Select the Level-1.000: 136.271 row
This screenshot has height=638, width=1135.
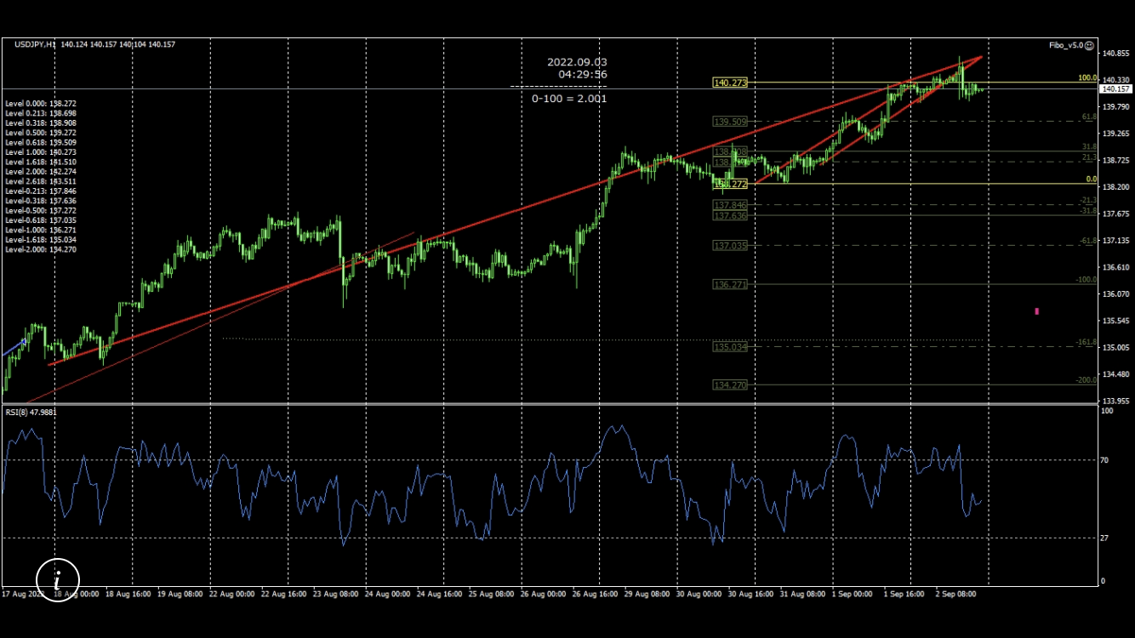[x=41, y=230]
